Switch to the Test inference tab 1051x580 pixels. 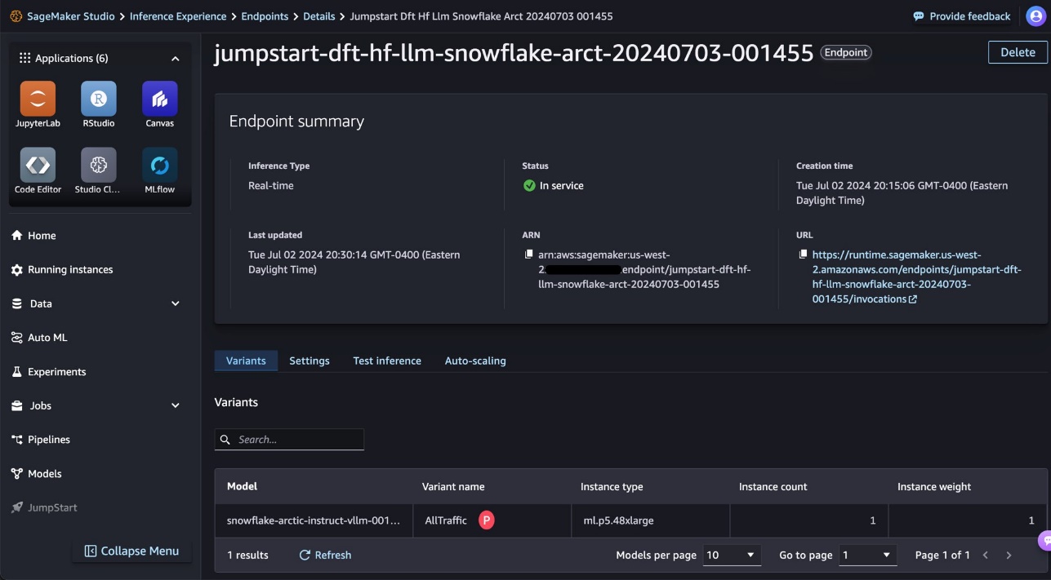pyautogui.click(x=387, y=361)
